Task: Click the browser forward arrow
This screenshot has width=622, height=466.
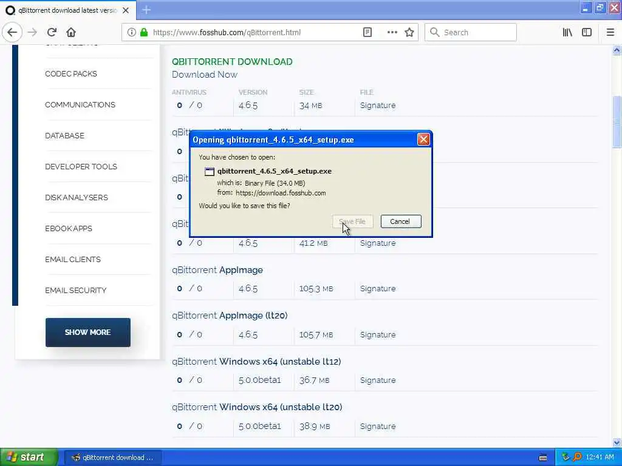Action: coord(32,32)
